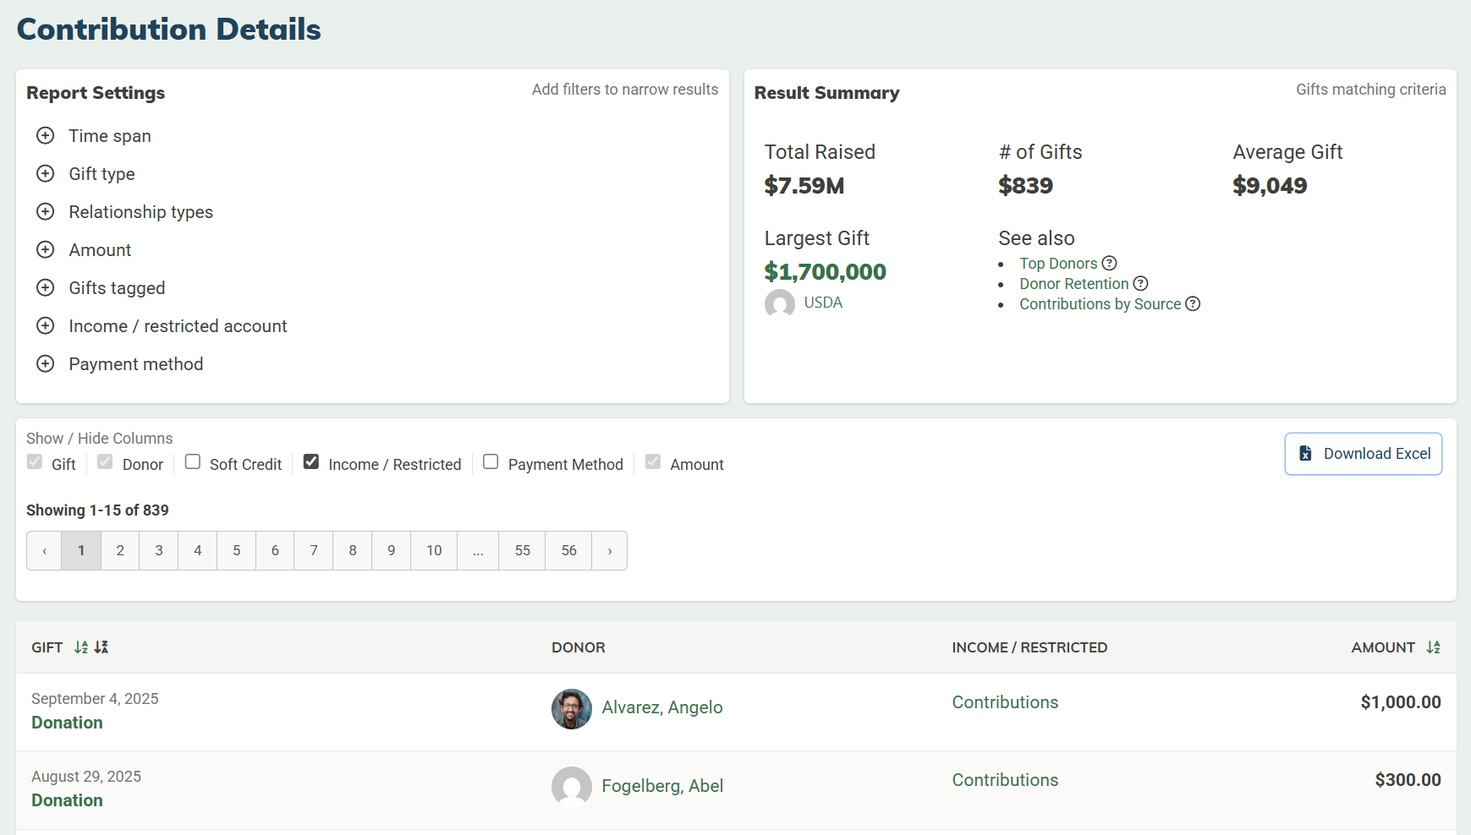Image resolution: width=1471 pixels, height=835 pixels.
Task: Enable the Payment Method column checkbox
Action: tap(491, 462)
